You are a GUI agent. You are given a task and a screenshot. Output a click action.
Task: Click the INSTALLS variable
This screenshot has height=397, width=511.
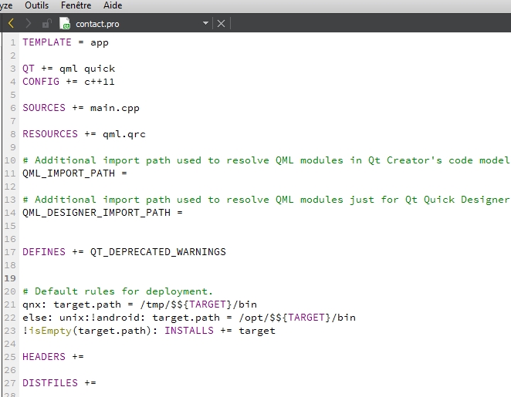pos(189,331)
